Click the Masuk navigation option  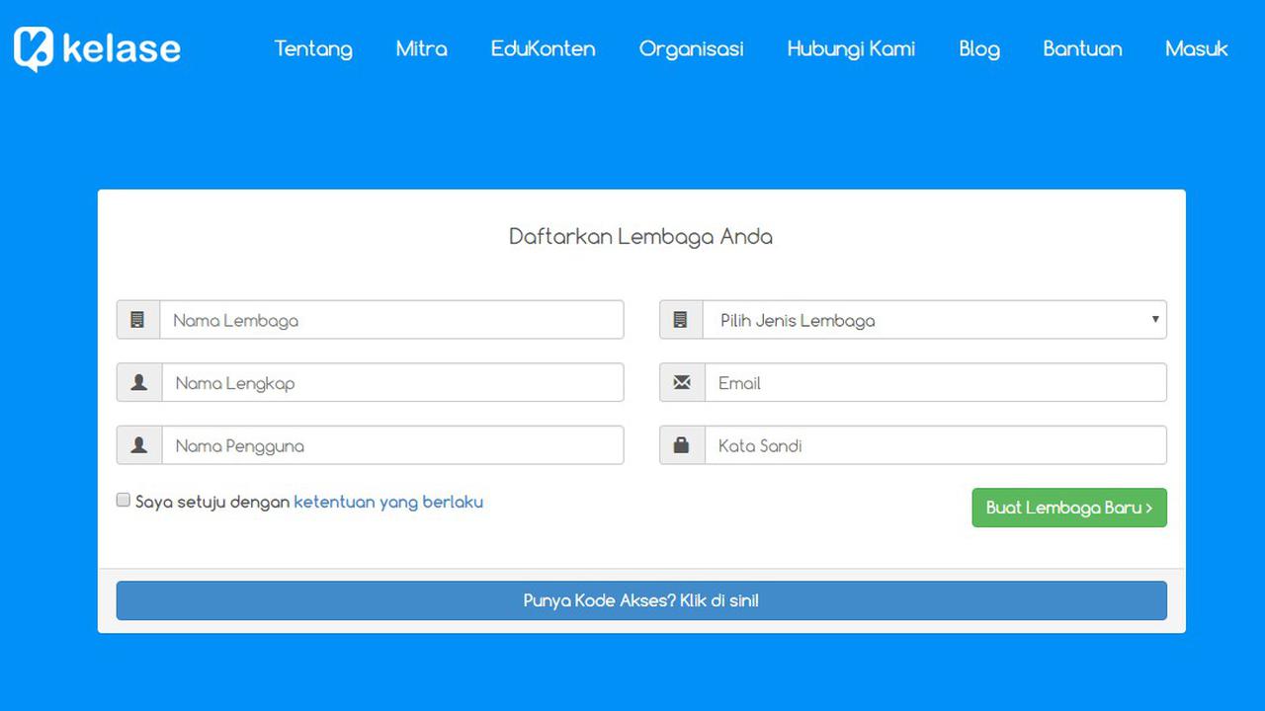click(1196, 48)
